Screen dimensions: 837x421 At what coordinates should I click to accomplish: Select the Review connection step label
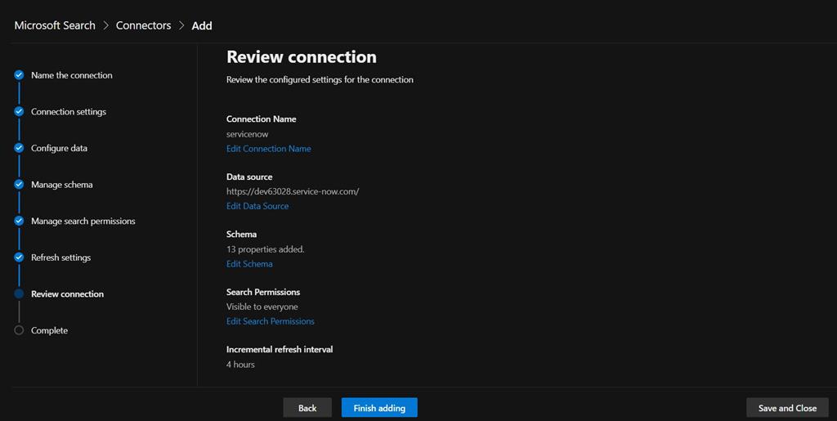(67, 294)
